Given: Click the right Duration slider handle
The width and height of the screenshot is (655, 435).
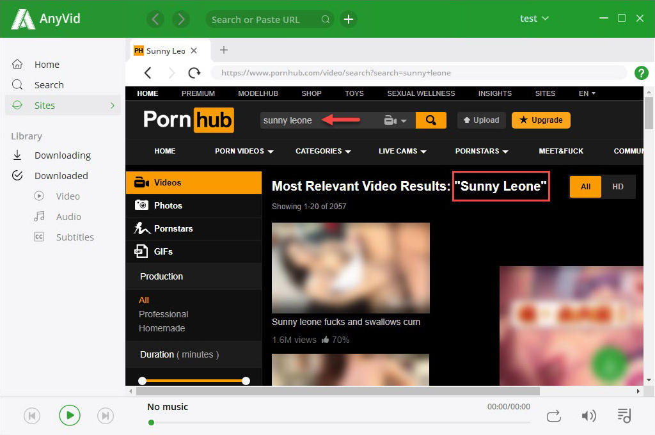Looking at the screenshot, I should (x=246, y=381).
